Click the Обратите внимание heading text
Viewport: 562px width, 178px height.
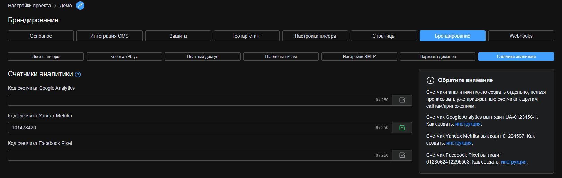click(465, 80)
